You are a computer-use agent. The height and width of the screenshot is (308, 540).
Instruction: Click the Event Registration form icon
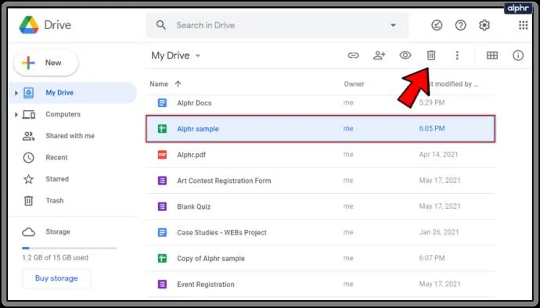(x=162, y=285)
